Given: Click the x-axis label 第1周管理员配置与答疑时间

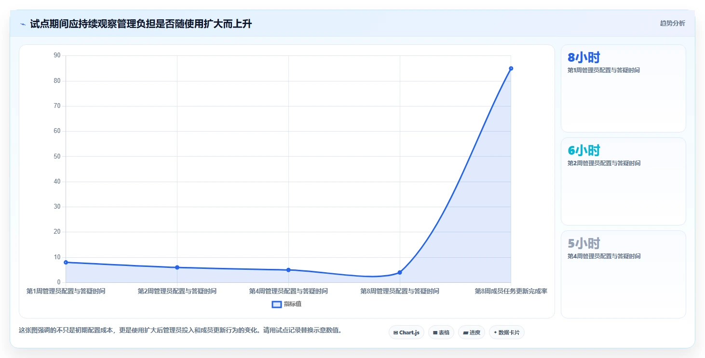Looking at the screenshot, I should (66, 291).
